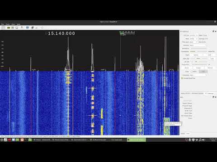Click the taskbar clock
Screen dimensions: 217x162
point(213,140)
